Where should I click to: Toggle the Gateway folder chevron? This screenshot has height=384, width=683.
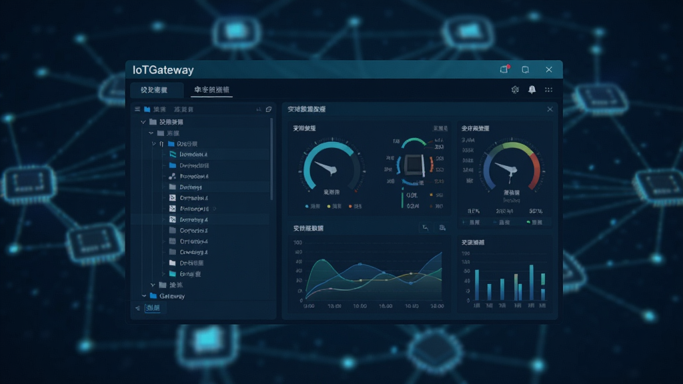click(x=144, y=295)
